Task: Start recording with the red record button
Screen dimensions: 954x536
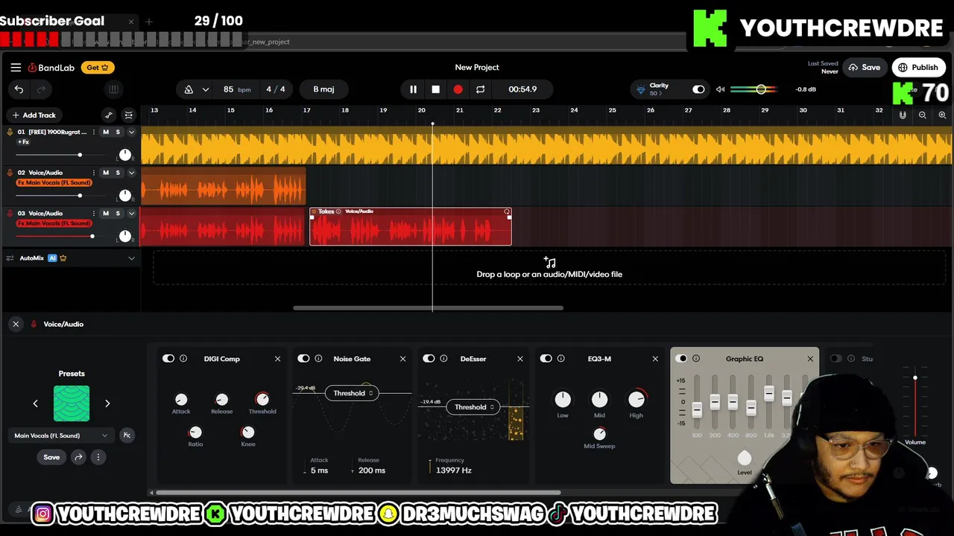Action: (x=458, y=89)
